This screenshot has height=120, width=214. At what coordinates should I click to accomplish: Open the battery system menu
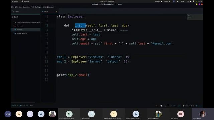pos(199,1)
